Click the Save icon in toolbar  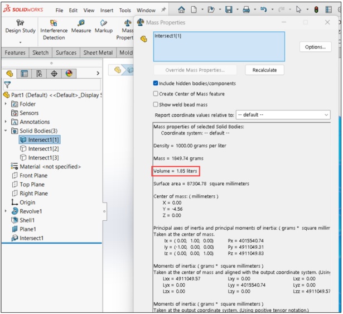(x=229, y=9)
